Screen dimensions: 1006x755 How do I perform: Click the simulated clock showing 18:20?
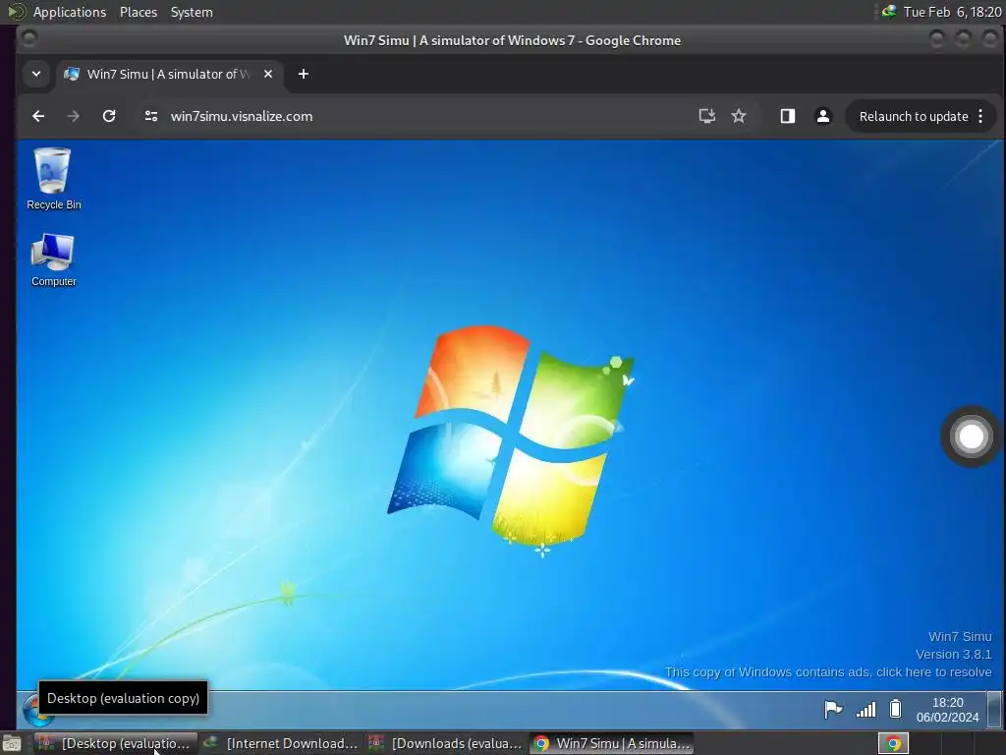coord(948,710)
